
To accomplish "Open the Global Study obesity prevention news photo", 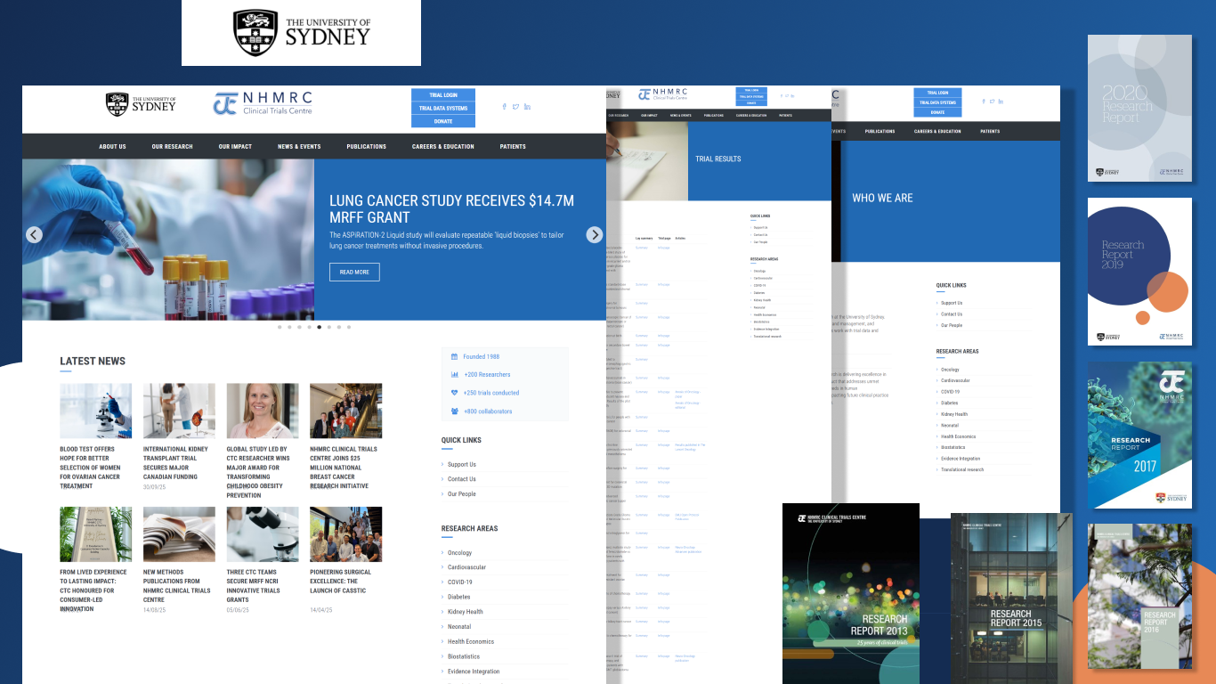I will (x=263, y=411).
